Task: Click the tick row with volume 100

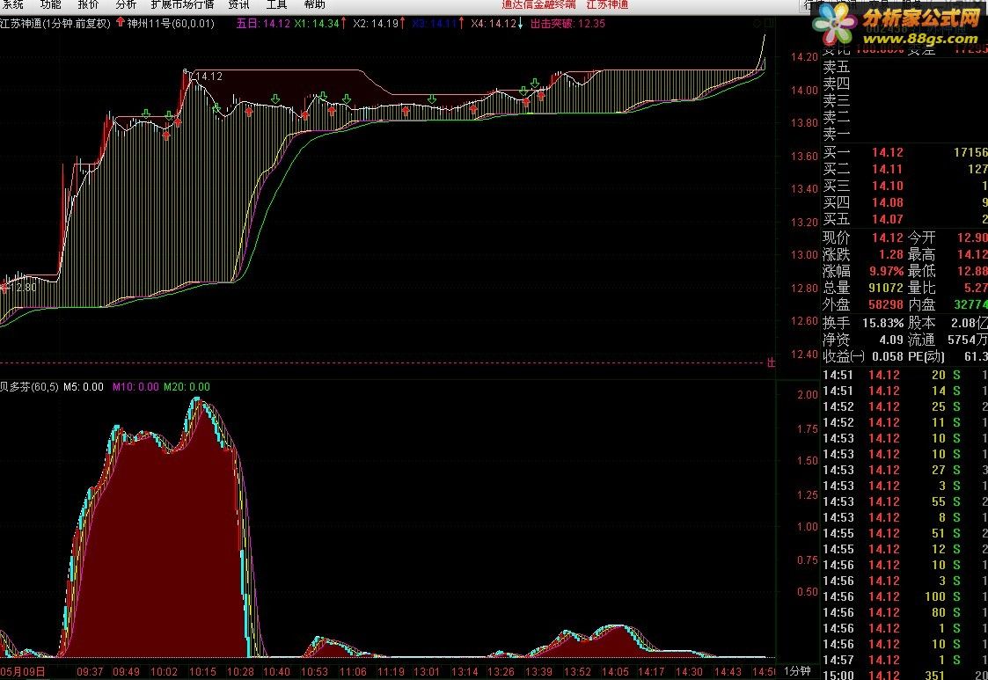Action: [x=904, y=596]
